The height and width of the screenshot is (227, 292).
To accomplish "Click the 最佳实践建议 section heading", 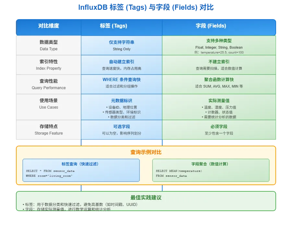I will 146,197.
